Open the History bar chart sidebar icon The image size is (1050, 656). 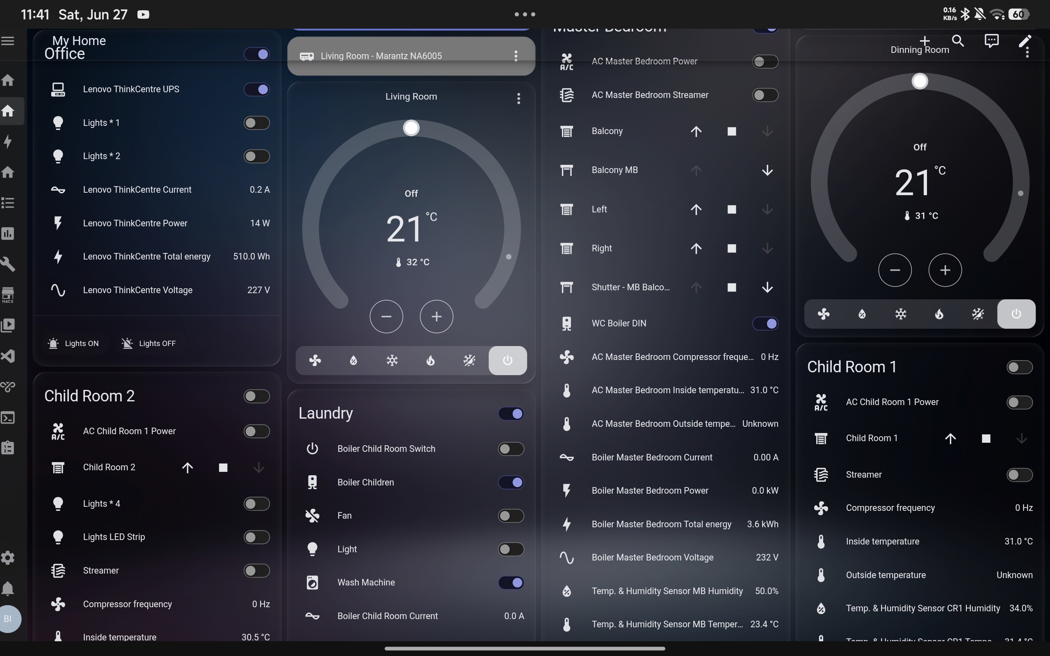[x=8, y=233]
